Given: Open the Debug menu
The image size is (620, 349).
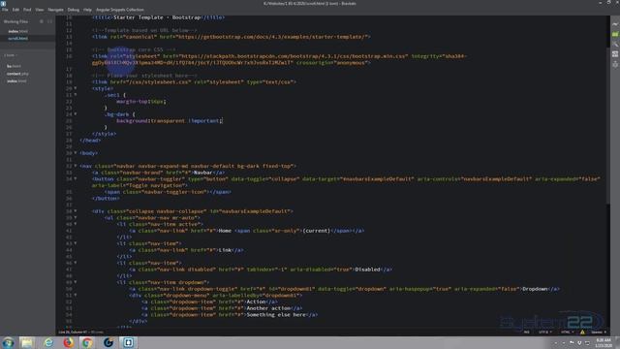Looking at the screenshot, I should (74, 10).
